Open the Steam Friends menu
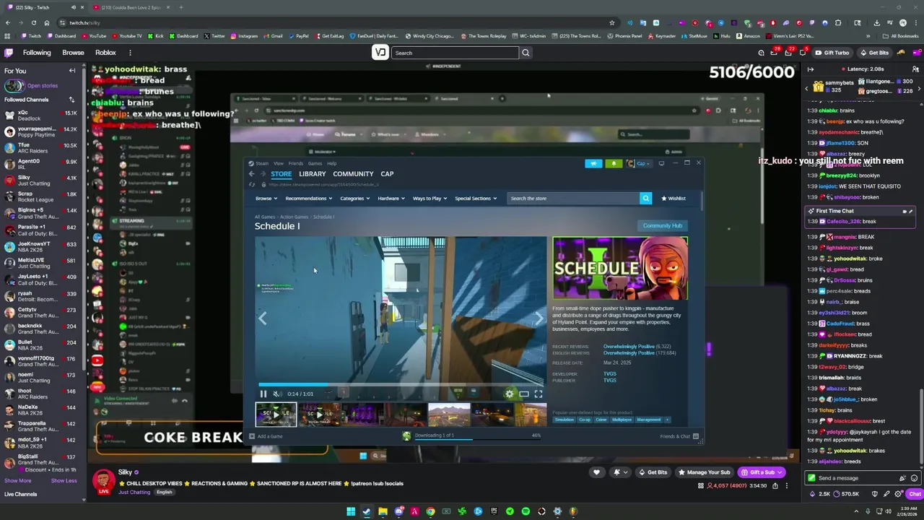This screenshot has height=520, width=924. [296, 163]
